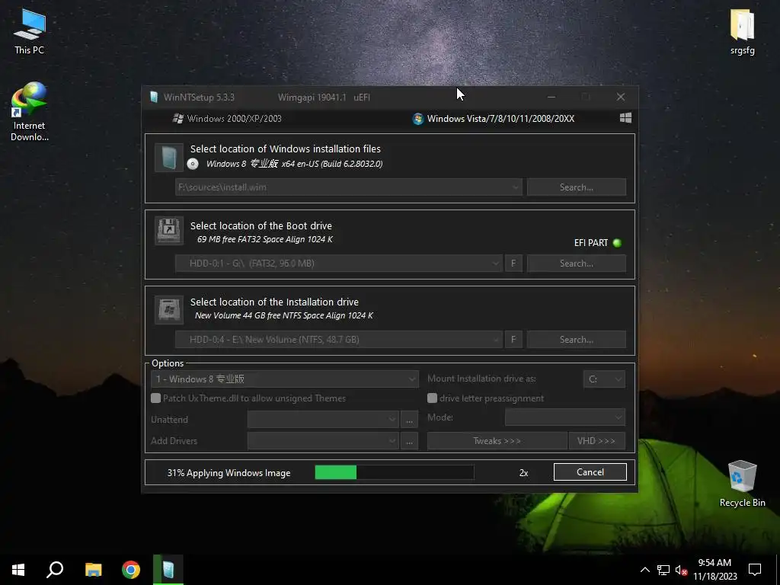Click the F button for Boot drive

pos(513,263)
